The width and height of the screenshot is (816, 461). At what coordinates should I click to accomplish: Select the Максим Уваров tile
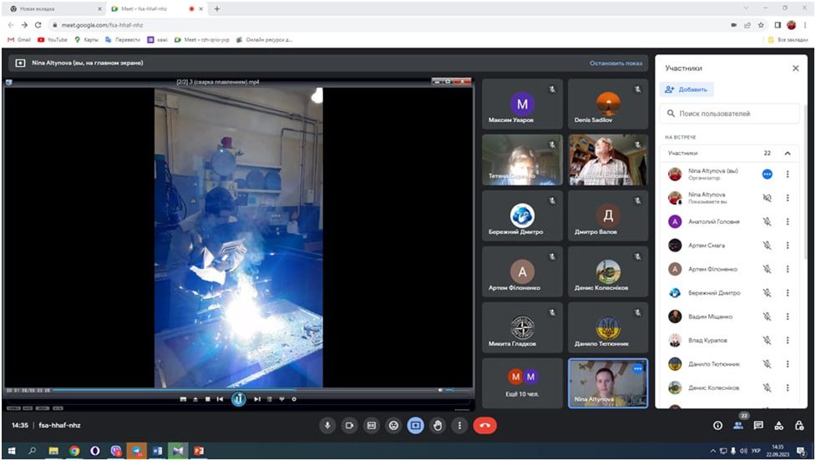coord(522,104)
